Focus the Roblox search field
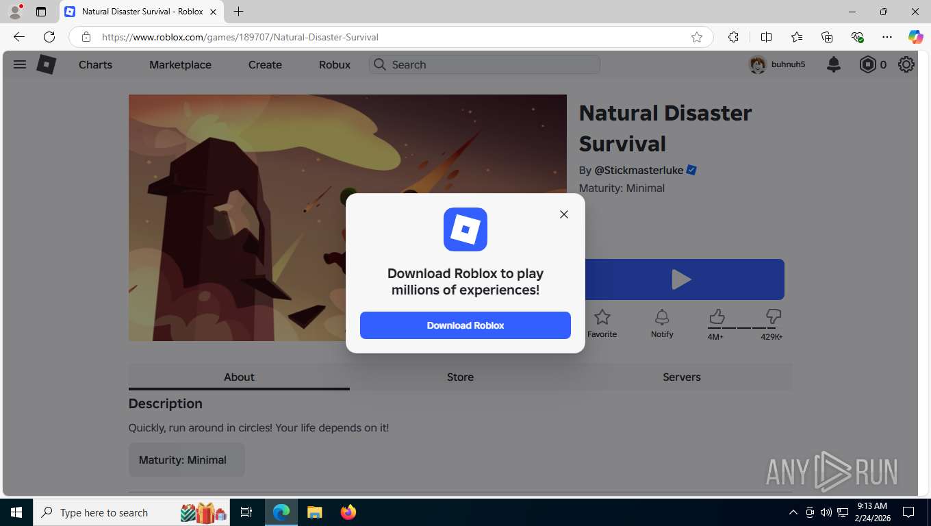Screen dimensions: 931x526 point(485,64)
